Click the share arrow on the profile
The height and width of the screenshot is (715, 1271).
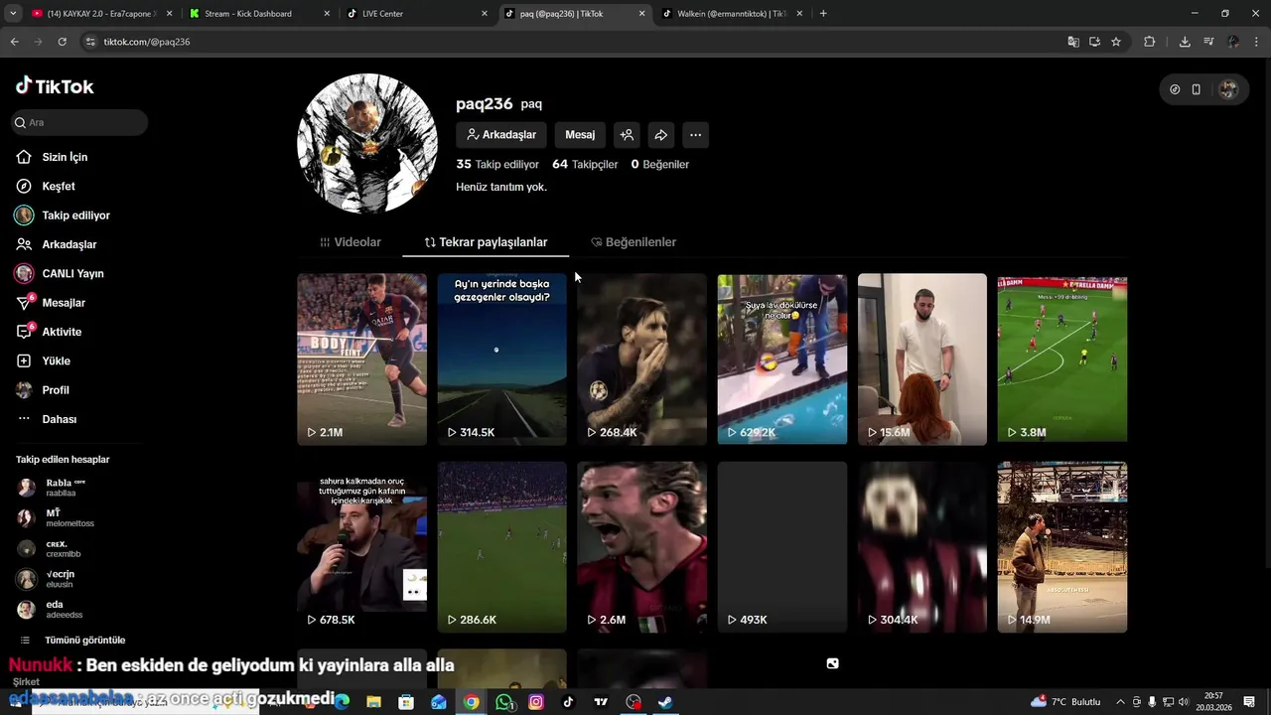[661, 135]
